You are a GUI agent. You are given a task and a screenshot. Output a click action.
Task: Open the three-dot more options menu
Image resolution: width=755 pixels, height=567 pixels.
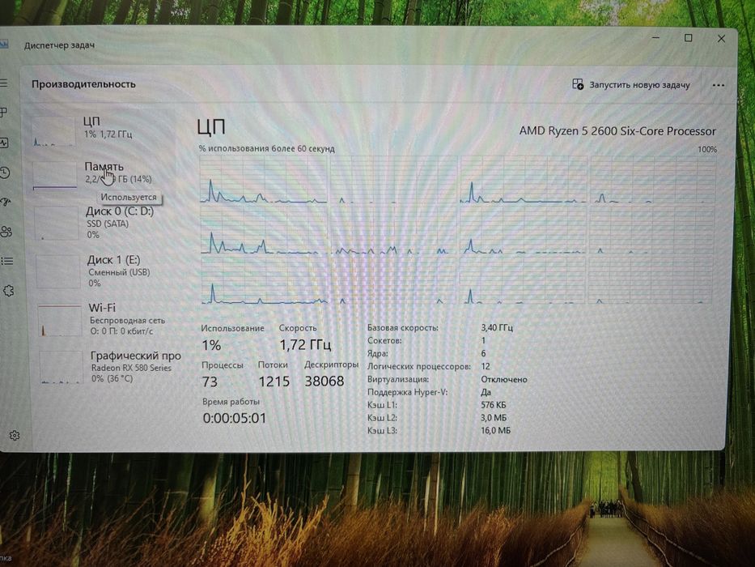[x=718, y=85]
